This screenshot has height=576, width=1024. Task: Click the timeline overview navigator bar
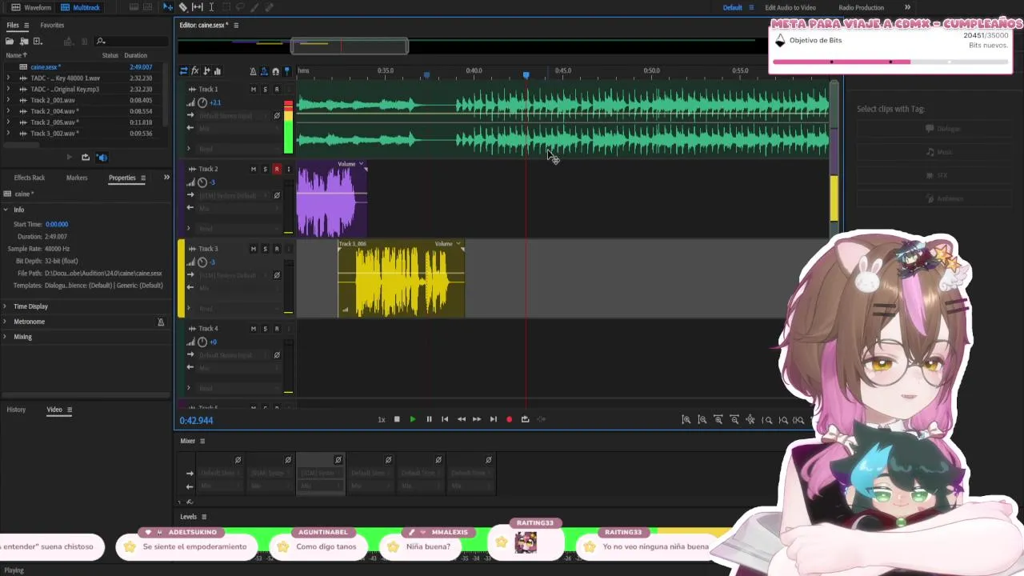tap(350, 46)
